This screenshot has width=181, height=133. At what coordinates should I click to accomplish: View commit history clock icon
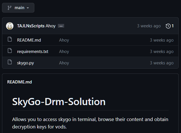click(x=168, y=26)
